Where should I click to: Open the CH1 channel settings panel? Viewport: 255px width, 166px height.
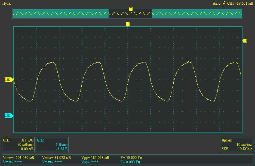point(18,144)
